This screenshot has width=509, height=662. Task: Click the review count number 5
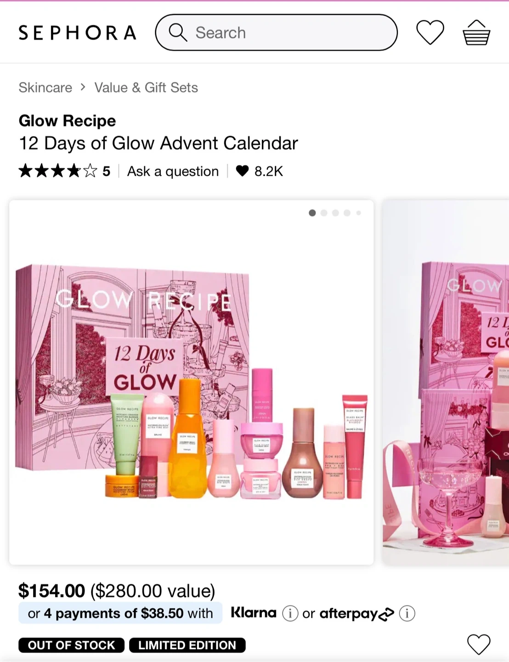point(106,171)
